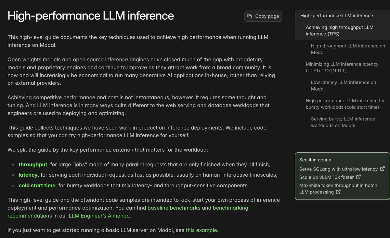Viewport: 390px width, 238px height.
Task: Open "High performance LLM inference for bursty workloads" section
Action: point(345,104)
